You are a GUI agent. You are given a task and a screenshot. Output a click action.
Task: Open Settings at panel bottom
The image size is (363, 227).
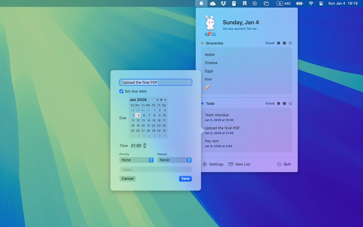[213, 164]
